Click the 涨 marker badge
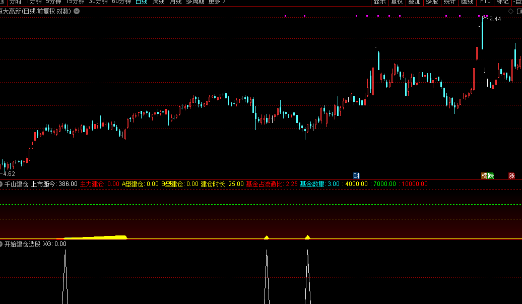The image size is (522, 304). 511,175
